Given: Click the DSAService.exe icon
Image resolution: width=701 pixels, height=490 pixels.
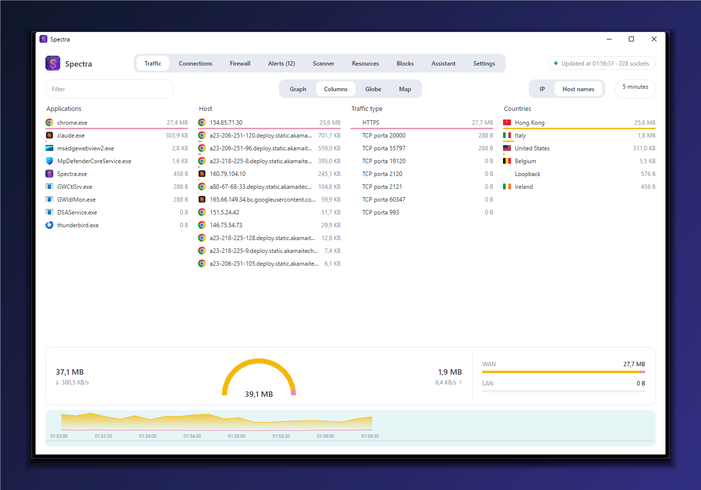Looking at the screenshot, I should (x=49, y=212).
